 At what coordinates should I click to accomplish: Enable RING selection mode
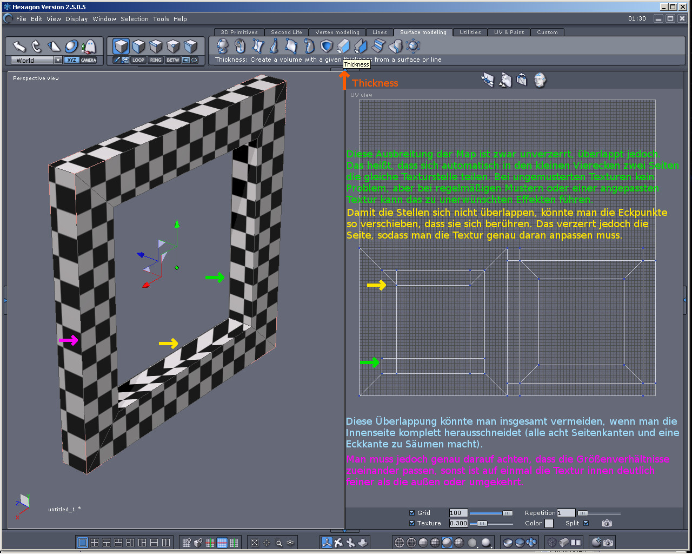[x=156, y=60]
